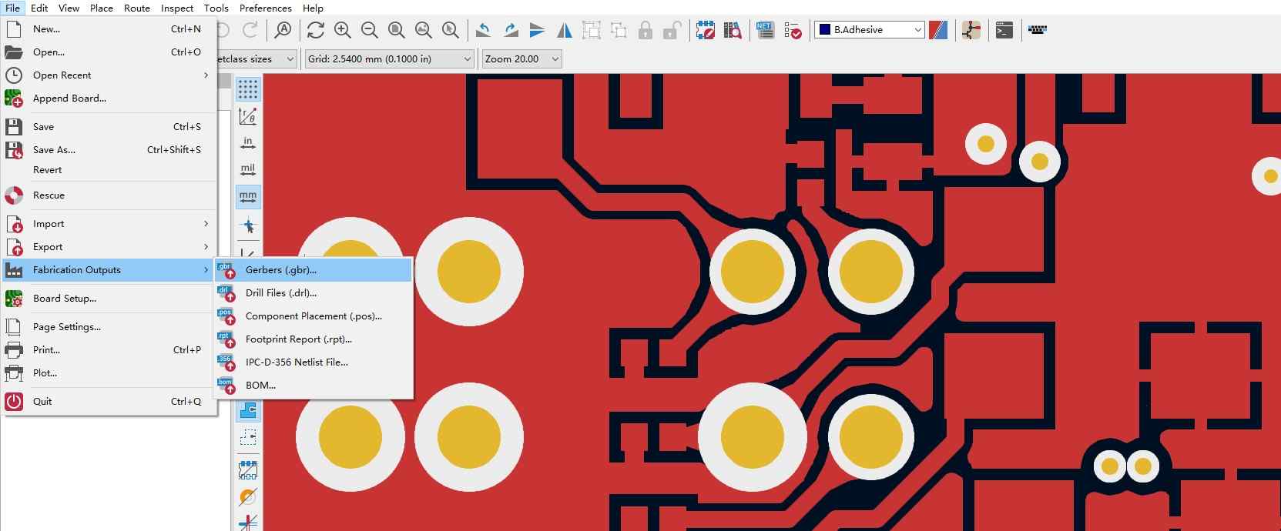This screenshot has width=1281, height=531.
Task: Choose IPC-D-356 Netlist File...
Action: click(x=313, y=362)
